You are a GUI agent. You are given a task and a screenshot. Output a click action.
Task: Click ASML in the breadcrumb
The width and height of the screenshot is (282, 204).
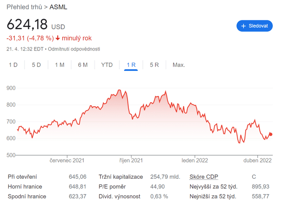click(59, 7)
